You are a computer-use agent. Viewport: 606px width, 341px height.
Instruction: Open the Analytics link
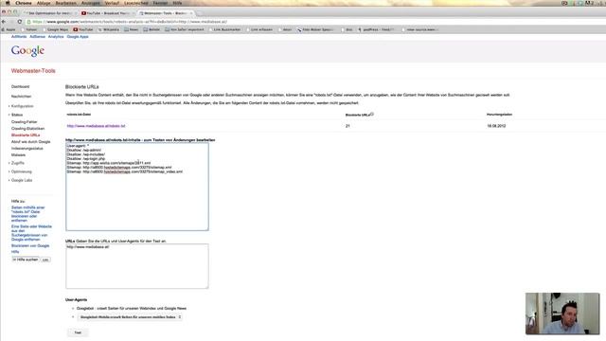[56, 37]
